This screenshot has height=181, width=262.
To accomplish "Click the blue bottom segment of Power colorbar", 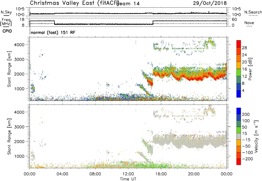I will pos(239,94).
